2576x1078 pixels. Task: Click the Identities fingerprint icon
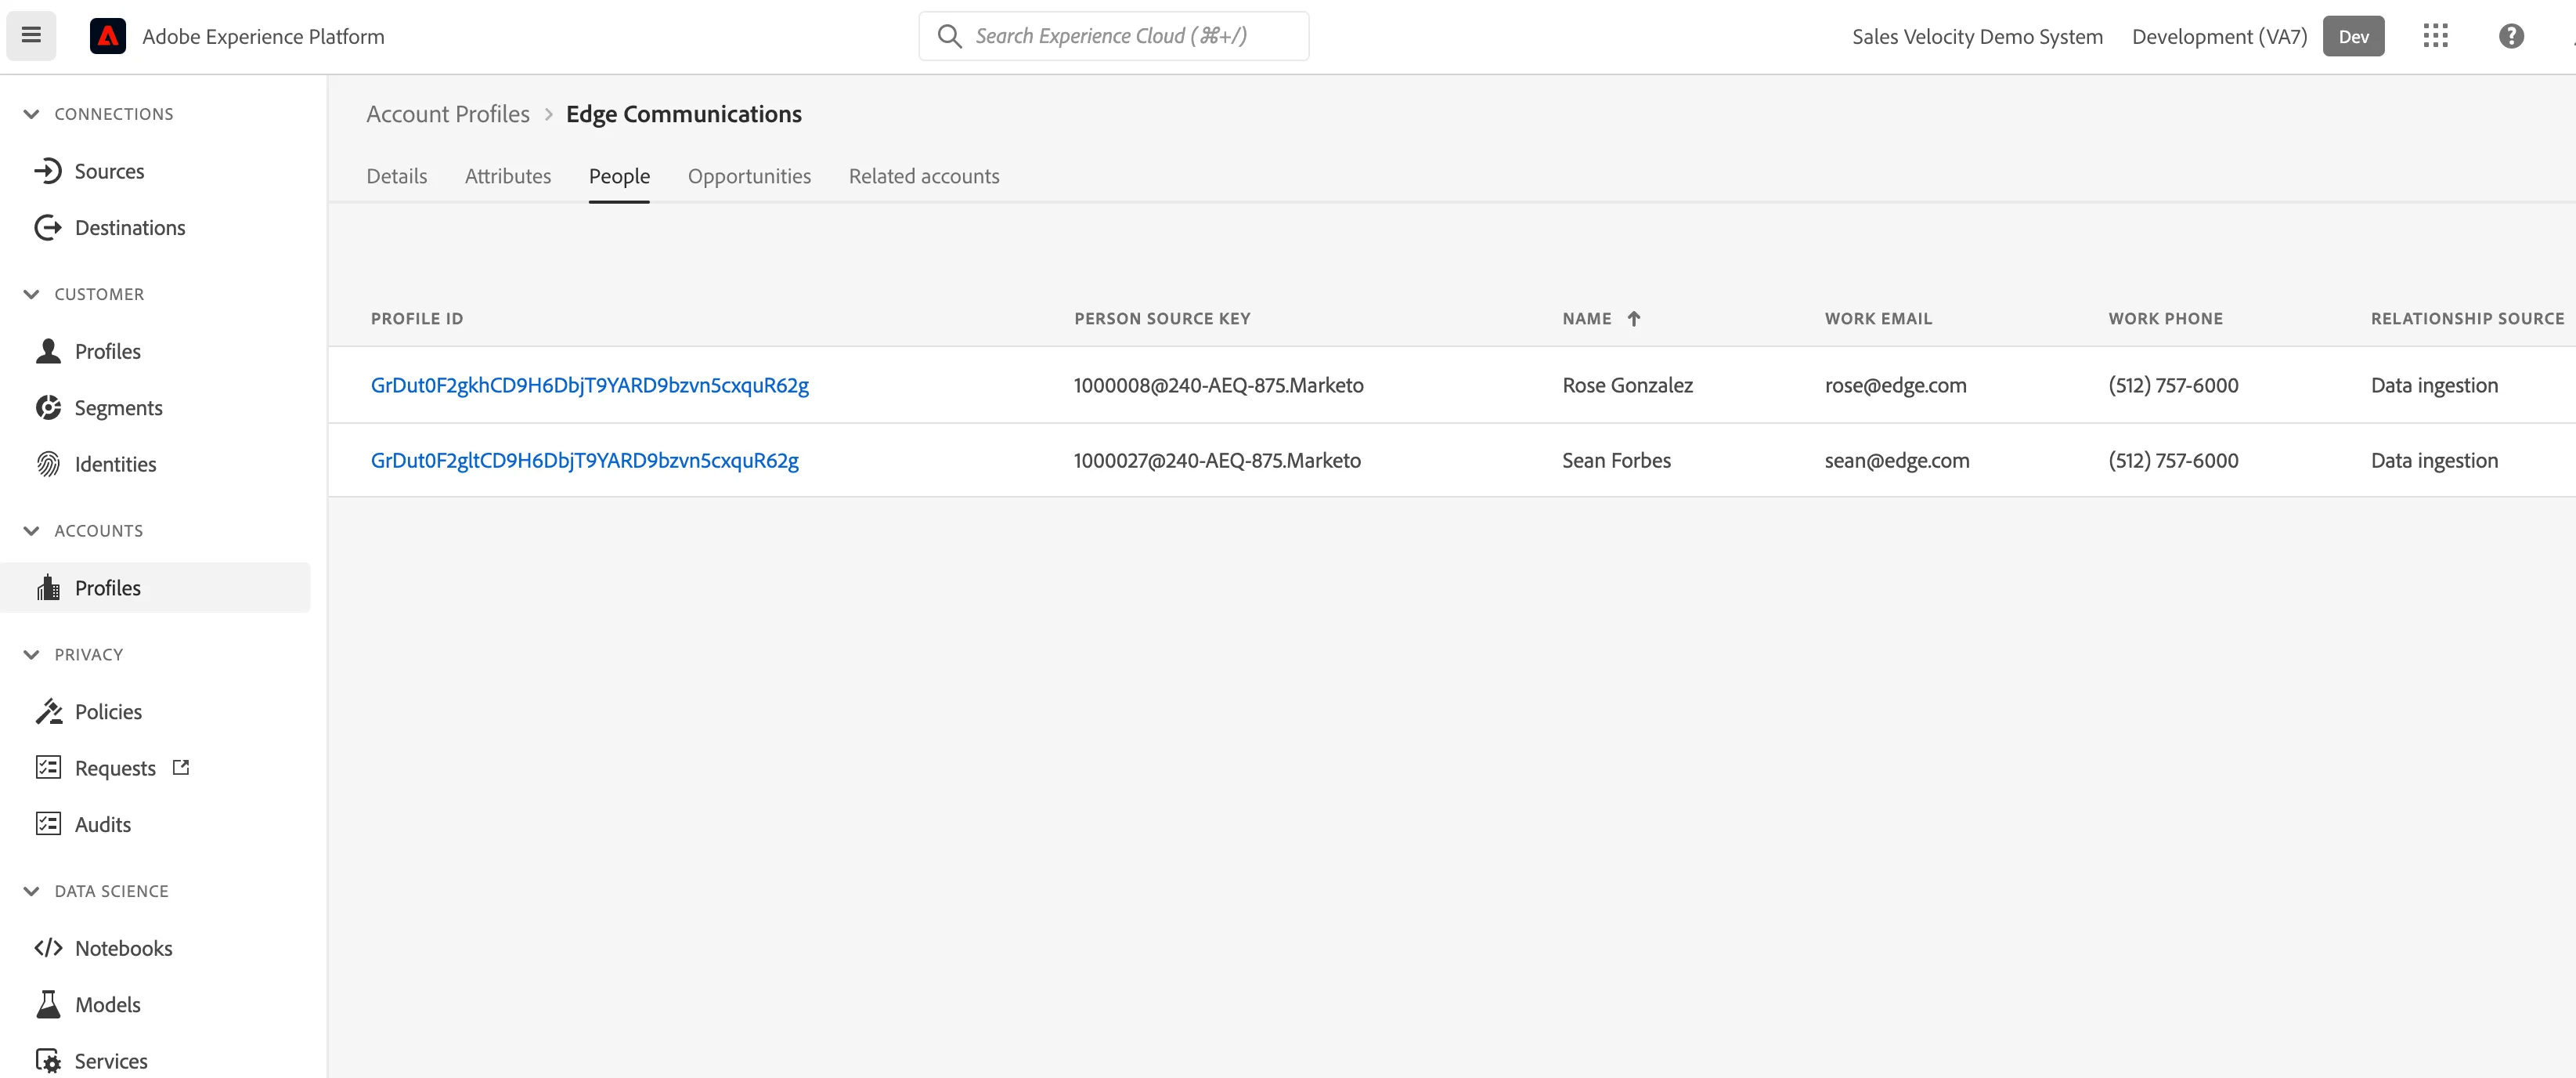click(48, 464)
